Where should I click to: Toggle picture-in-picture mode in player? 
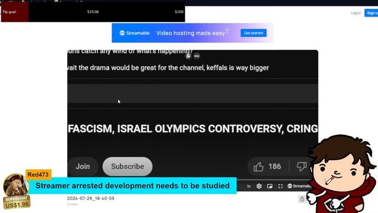click(x=270, y=186)
